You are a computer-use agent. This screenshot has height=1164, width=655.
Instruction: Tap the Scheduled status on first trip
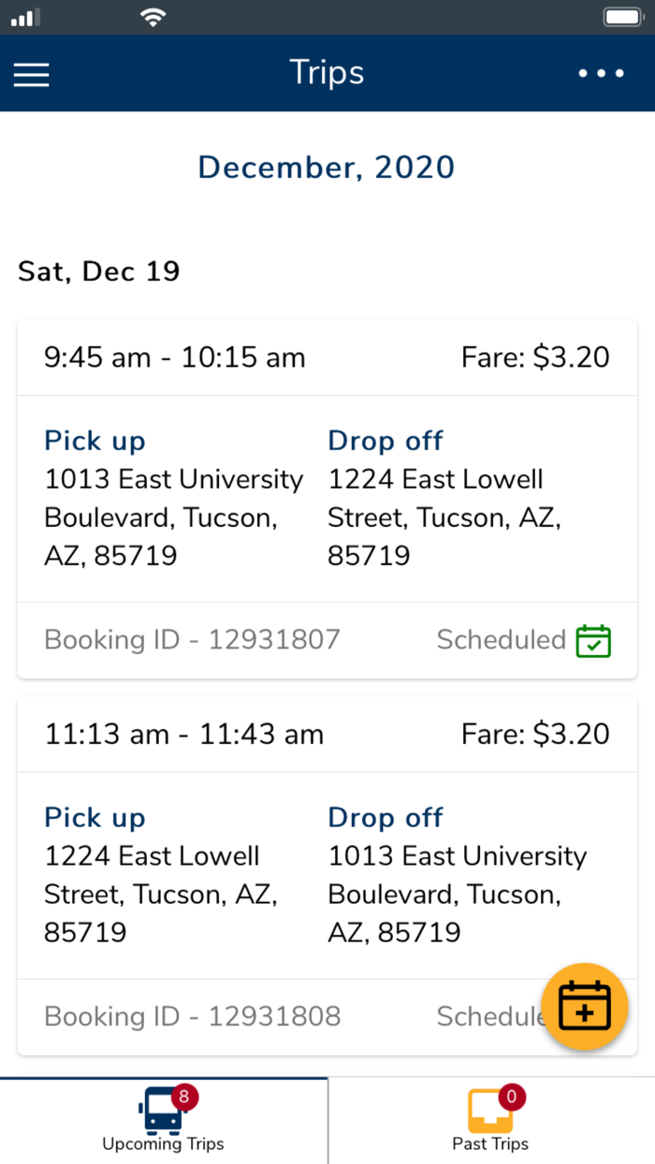coord(502,640)
